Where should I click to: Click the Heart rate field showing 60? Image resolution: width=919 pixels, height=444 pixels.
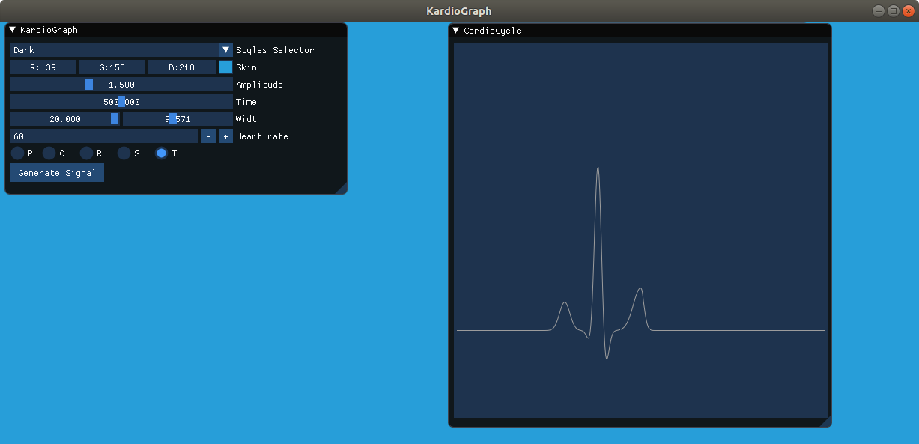(x=105, y=136)
